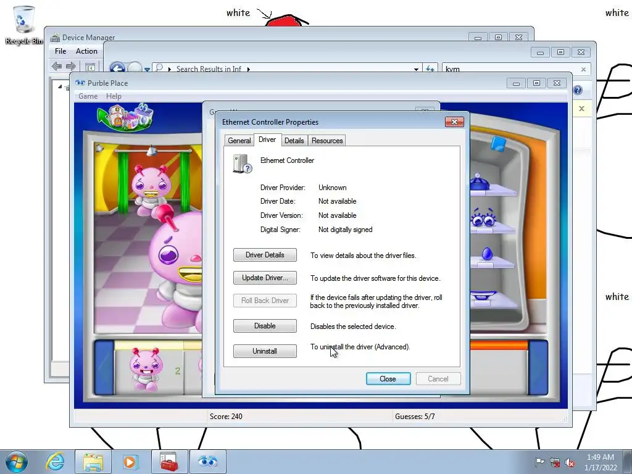This screenshot has width=632, height=474.
Task: Select the Driver tab
Action: [267, 139]
